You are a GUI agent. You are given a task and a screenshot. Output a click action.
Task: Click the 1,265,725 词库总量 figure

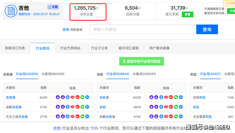click(x=86, y=8)
